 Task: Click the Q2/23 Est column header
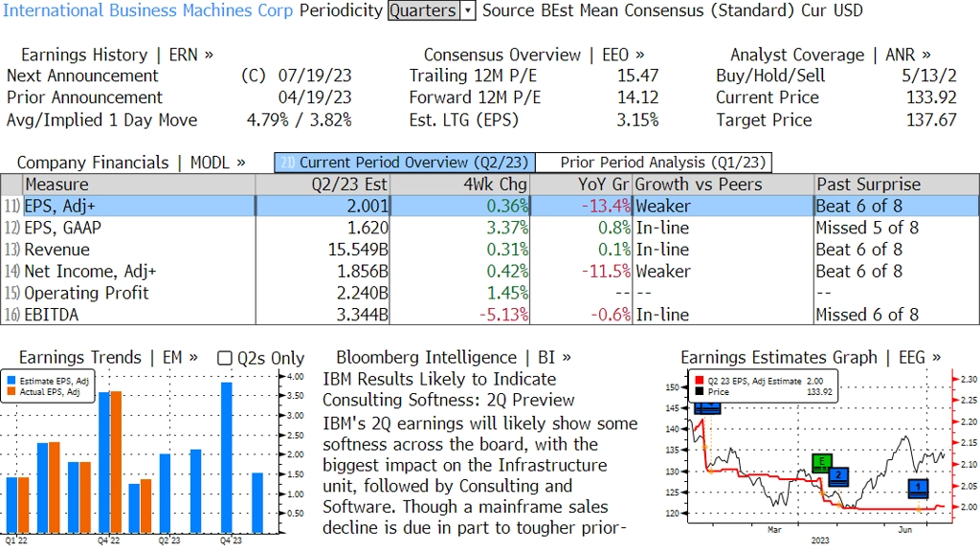coord(323,185)
